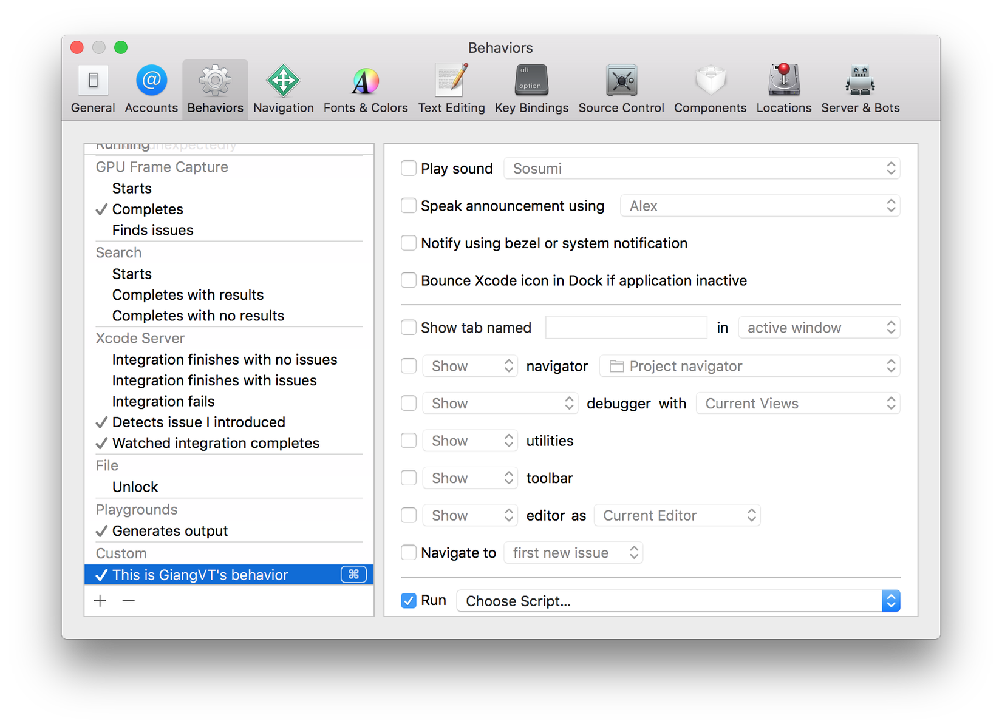Uncheck the Run script checkbox

(x=409, y=601)
